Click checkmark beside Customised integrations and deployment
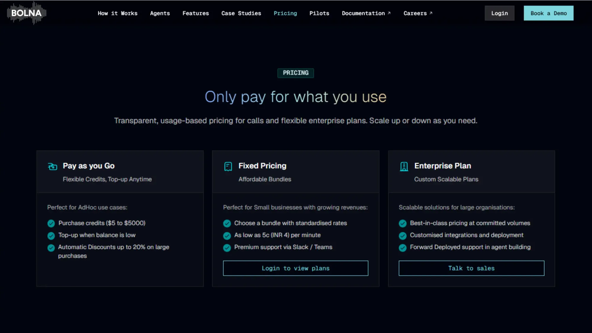Viewport: 592px width, 333px height. coord(403,236)
